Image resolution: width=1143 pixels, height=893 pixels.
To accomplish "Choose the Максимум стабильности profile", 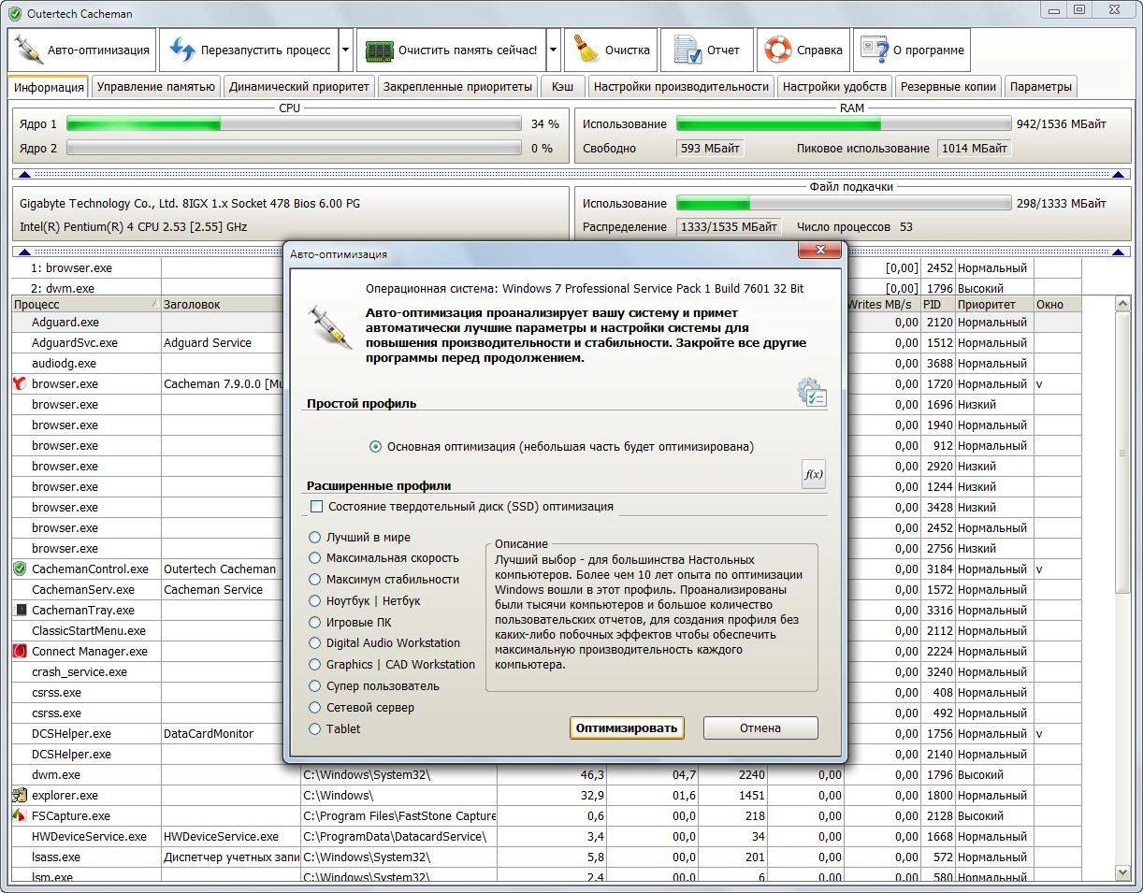I will [x=314, y=580].
